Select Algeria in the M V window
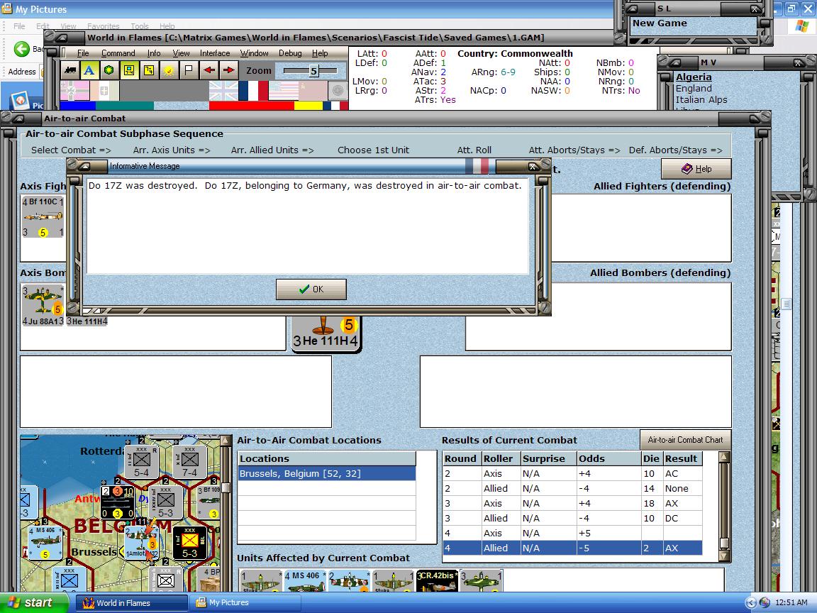Viewport: 817px width, 613px height. point(694,77)
